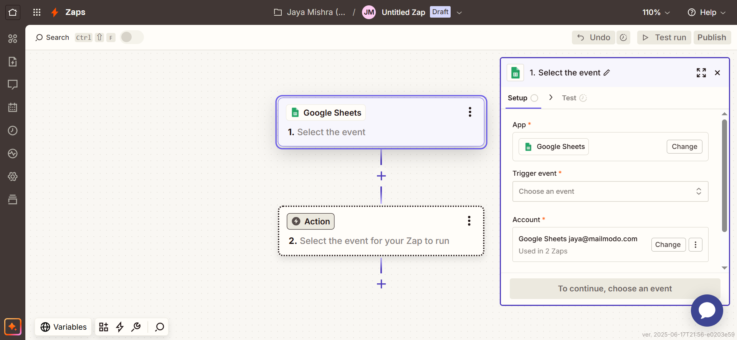737x340 pixels.
Task: Open the settings gear in left sidebar
Action: [13, 177]
